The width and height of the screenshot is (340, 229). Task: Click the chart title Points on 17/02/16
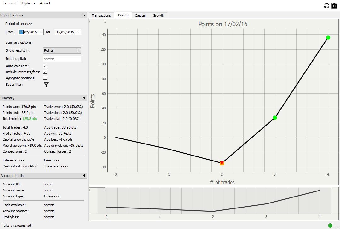(x=223, y=24)
